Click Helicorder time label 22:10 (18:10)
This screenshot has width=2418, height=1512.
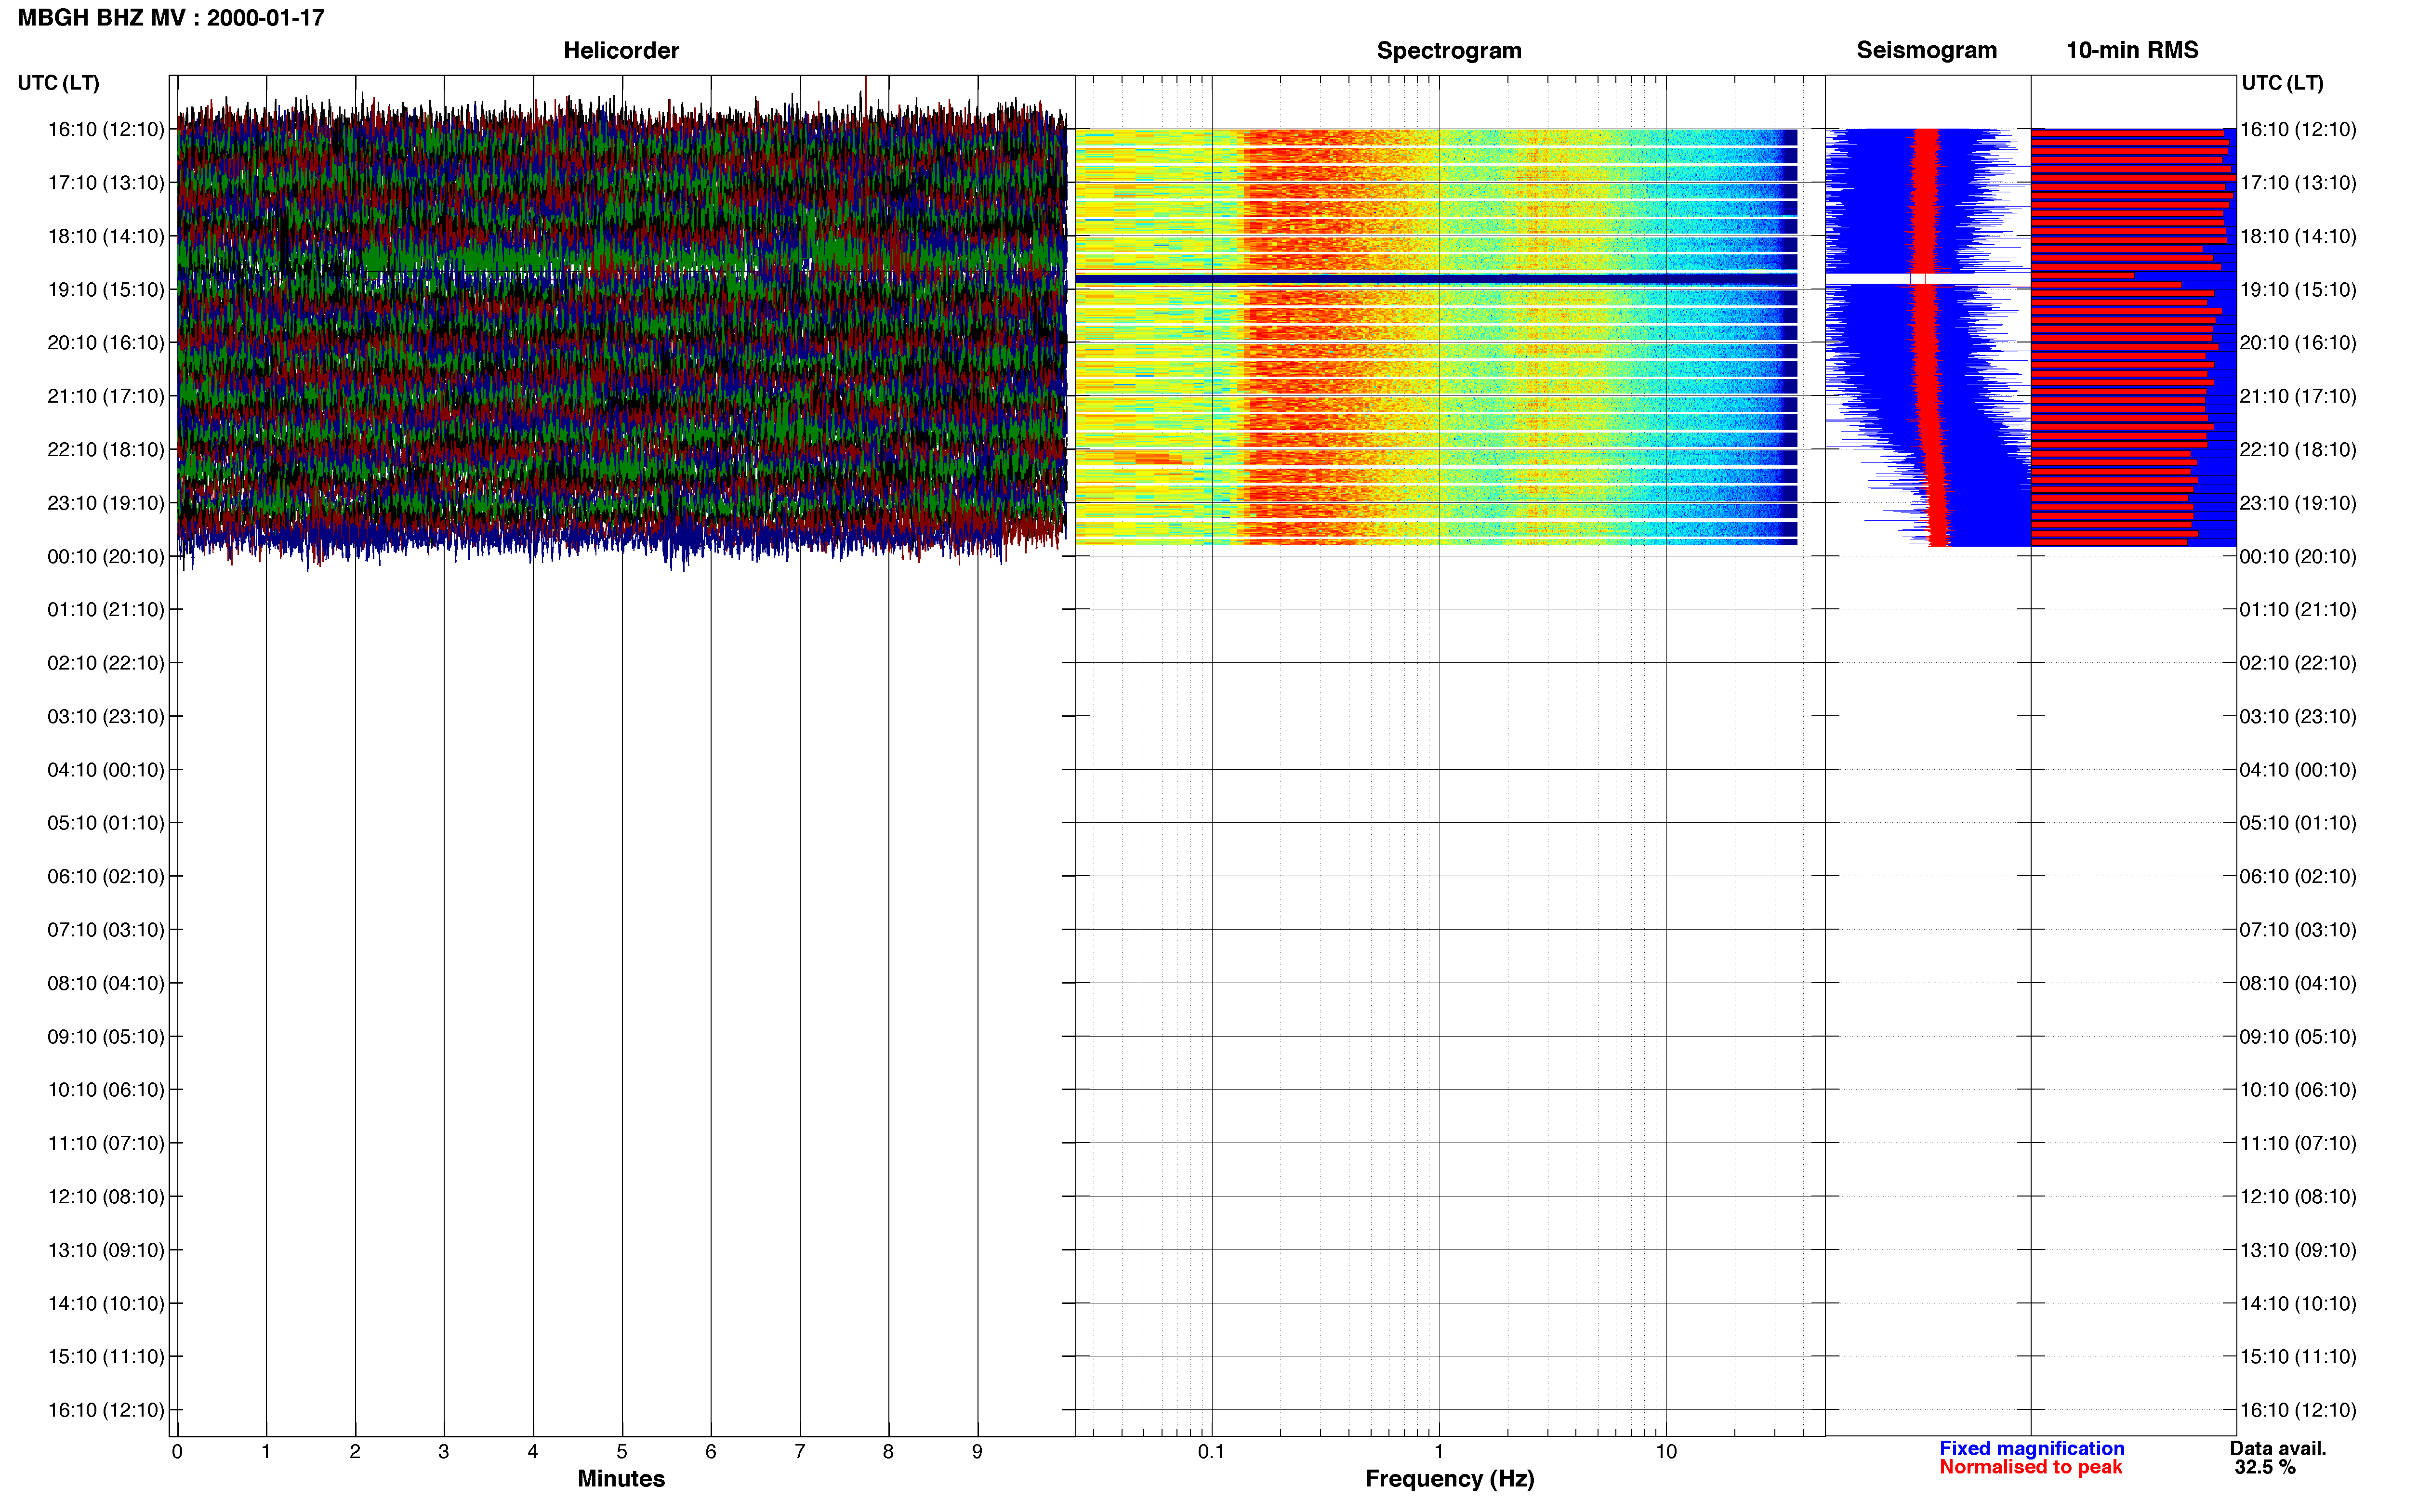pyautogui.click(x=106, y=450)
